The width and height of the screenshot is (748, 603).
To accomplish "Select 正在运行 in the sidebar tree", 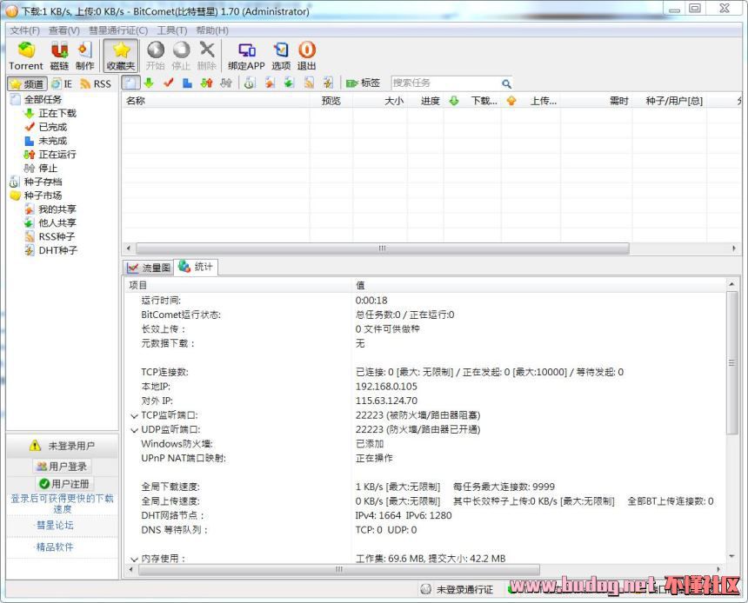I will click(x=57, y=155).
